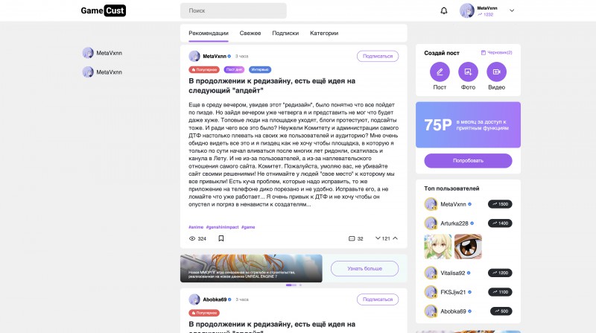Click the search field Поиск
596x333 pixels.
pos(233,11)
